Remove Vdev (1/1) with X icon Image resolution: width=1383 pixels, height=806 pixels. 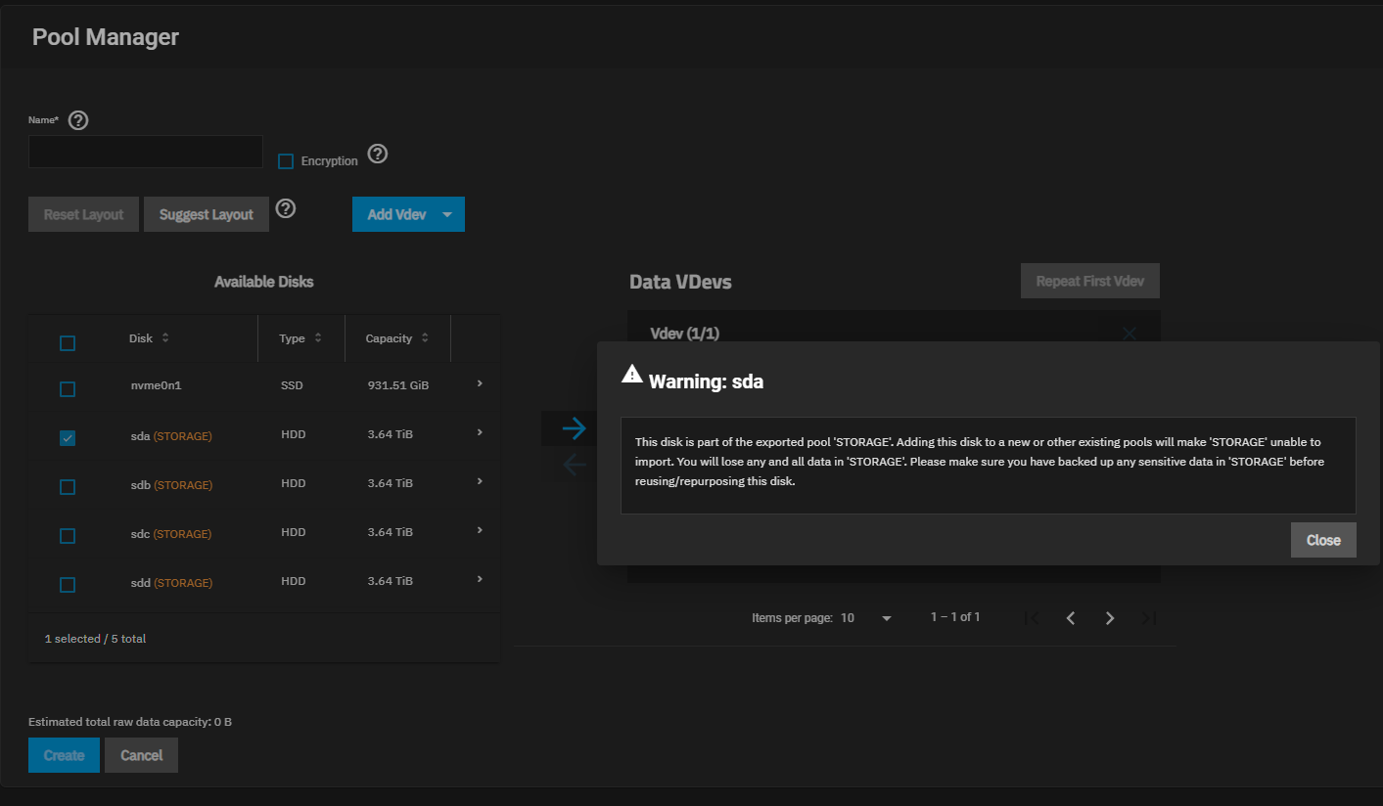tap(1129, 334)
